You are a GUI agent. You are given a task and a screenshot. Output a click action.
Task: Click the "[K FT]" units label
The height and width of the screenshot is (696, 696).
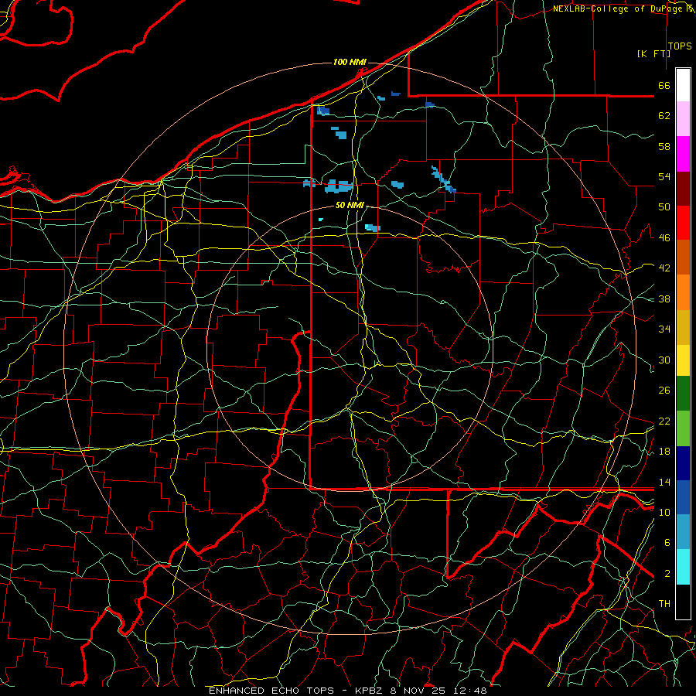[x=653, y=53]
